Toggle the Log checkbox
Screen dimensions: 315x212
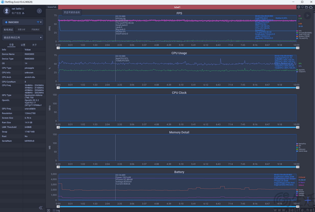[x=54, y=210]
